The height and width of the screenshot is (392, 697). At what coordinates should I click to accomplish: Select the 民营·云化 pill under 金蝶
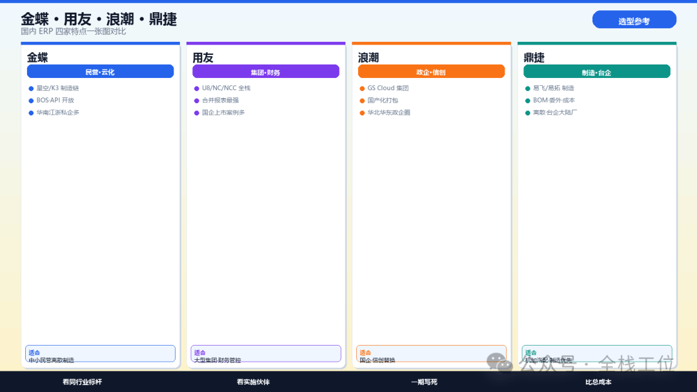coord(101,72)
